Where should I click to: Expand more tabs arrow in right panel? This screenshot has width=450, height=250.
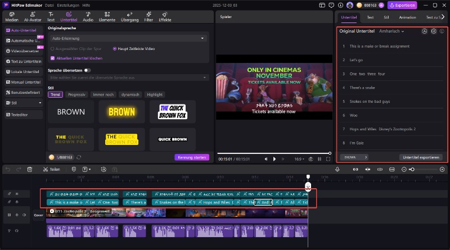[x=443, y=17]
